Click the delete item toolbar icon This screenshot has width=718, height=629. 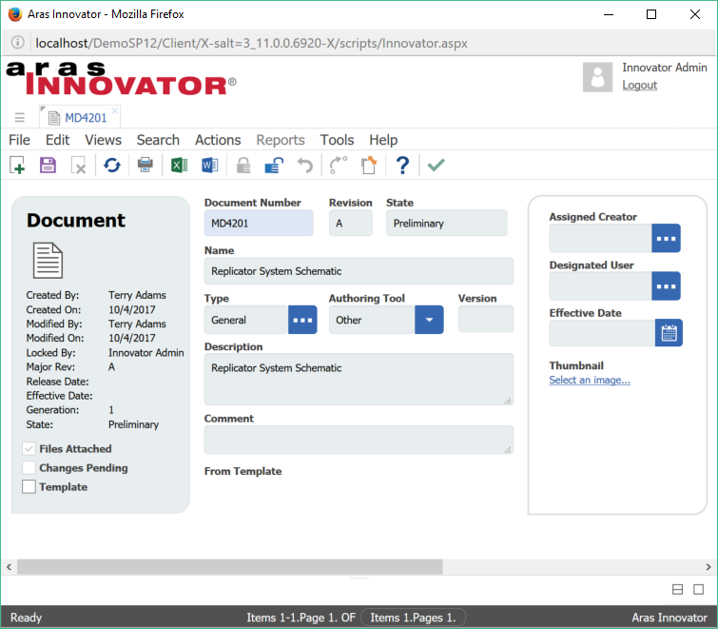click(x=78, y=166)
